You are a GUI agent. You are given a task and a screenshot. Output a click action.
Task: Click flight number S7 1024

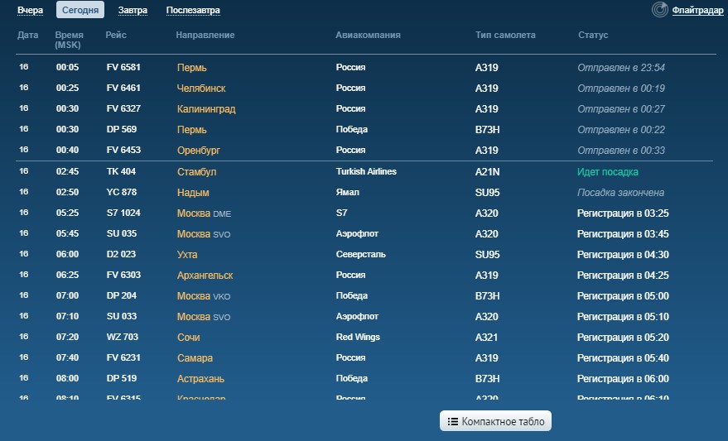coord(123,213)
